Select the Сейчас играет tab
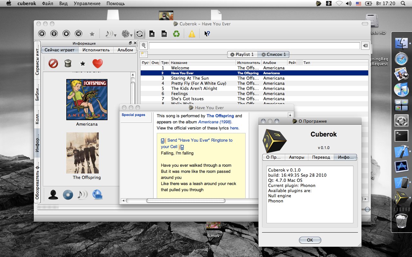The image size is (412, 257). (60, 50)
